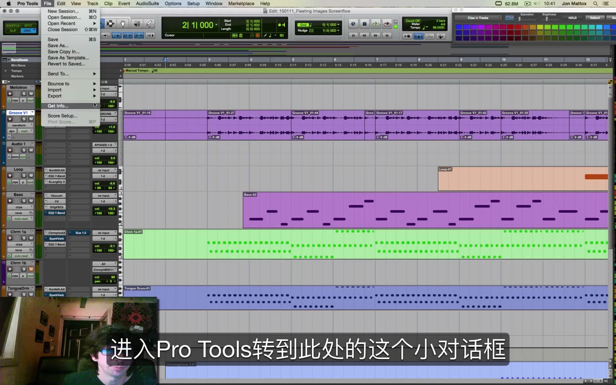Click the Default button in color palette
The image size is (616, 385).
pos(595,18)
